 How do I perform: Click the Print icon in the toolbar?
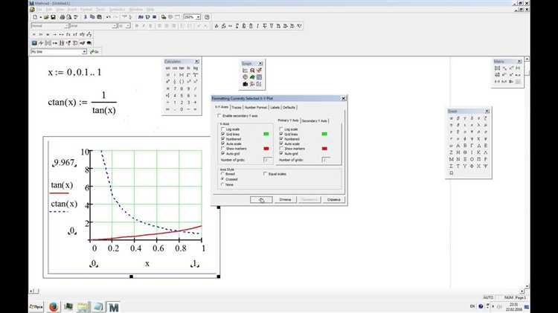click(62, 17)
